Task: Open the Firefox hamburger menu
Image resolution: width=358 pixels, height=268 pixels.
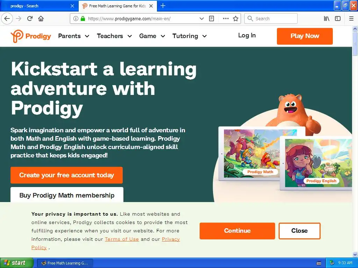Action: click(351, 19)
